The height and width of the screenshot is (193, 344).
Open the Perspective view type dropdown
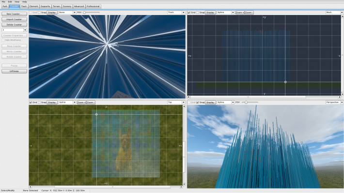pos(335,103)
